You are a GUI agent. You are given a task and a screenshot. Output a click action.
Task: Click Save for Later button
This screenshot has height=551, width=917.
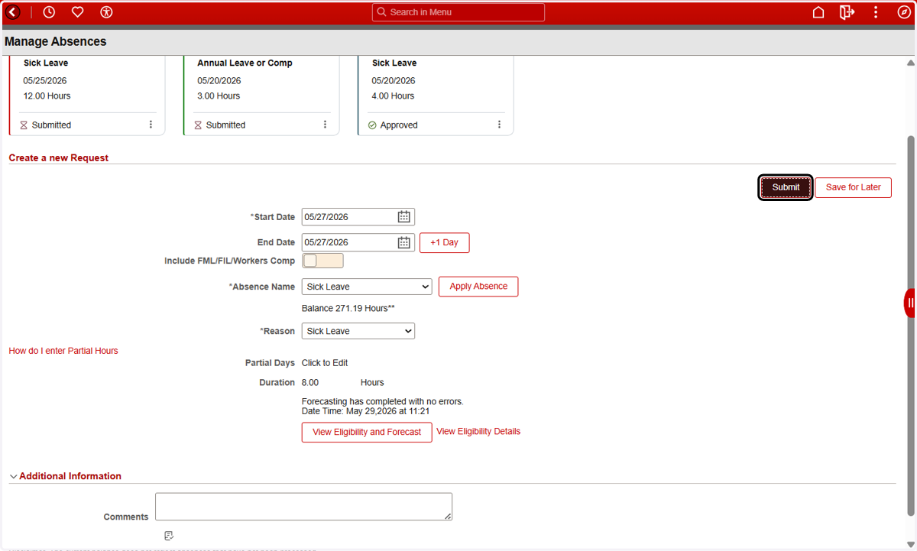(853, 187)
